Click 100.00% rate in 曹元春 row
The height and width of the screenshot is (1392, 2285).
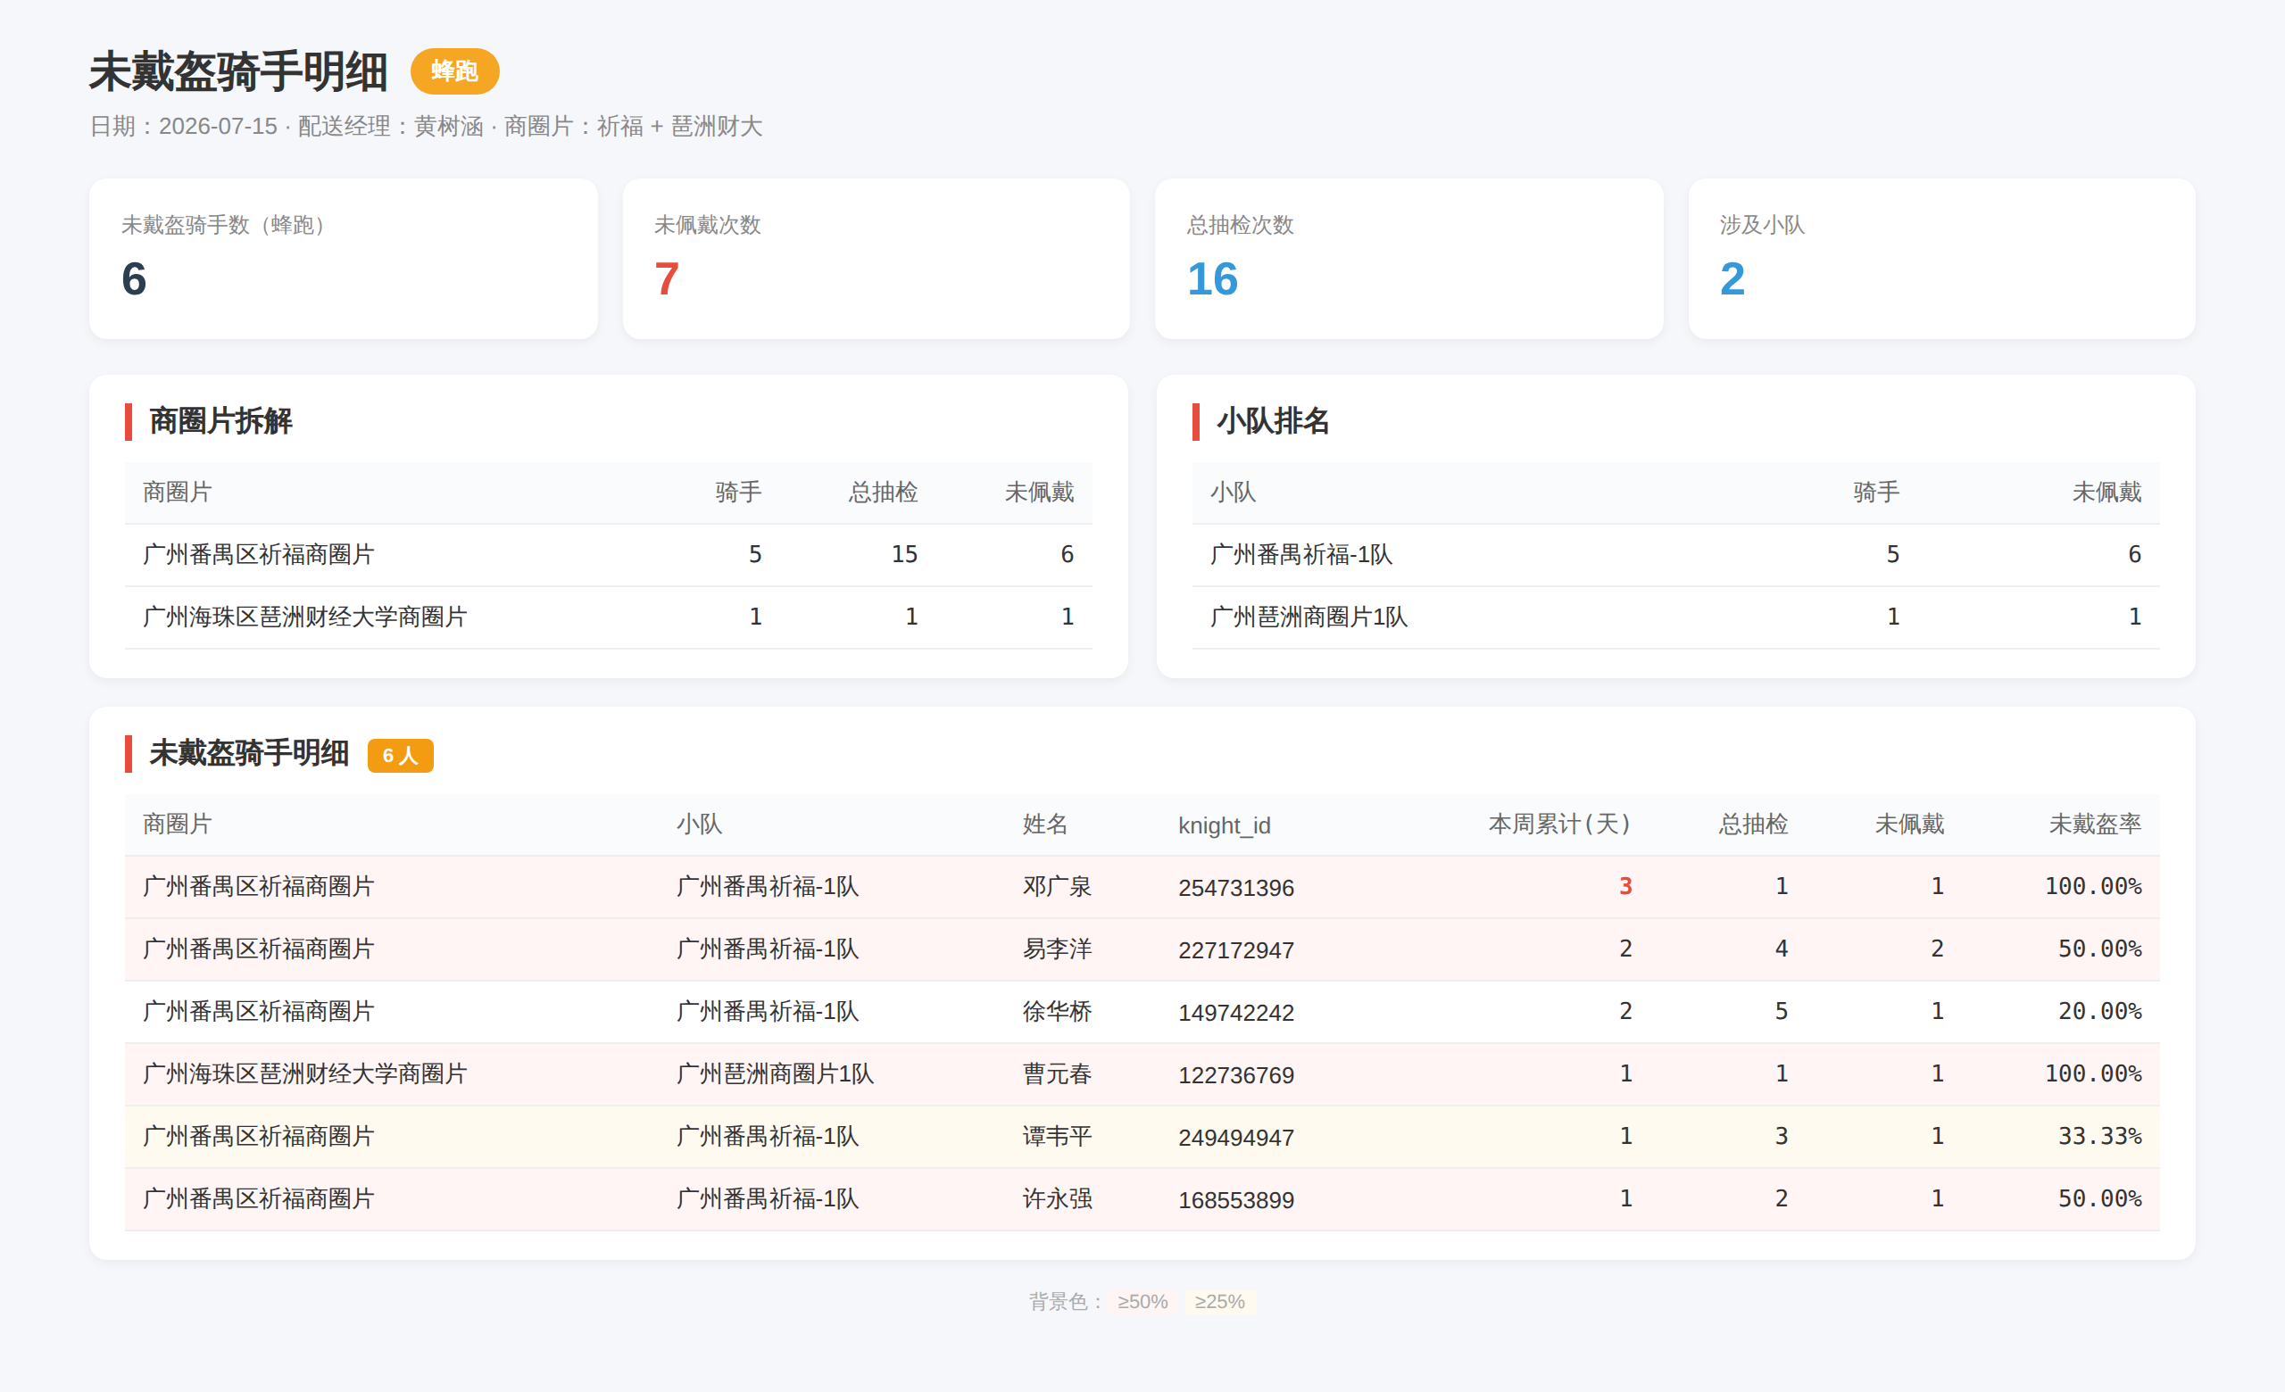pos(2093,1073)
